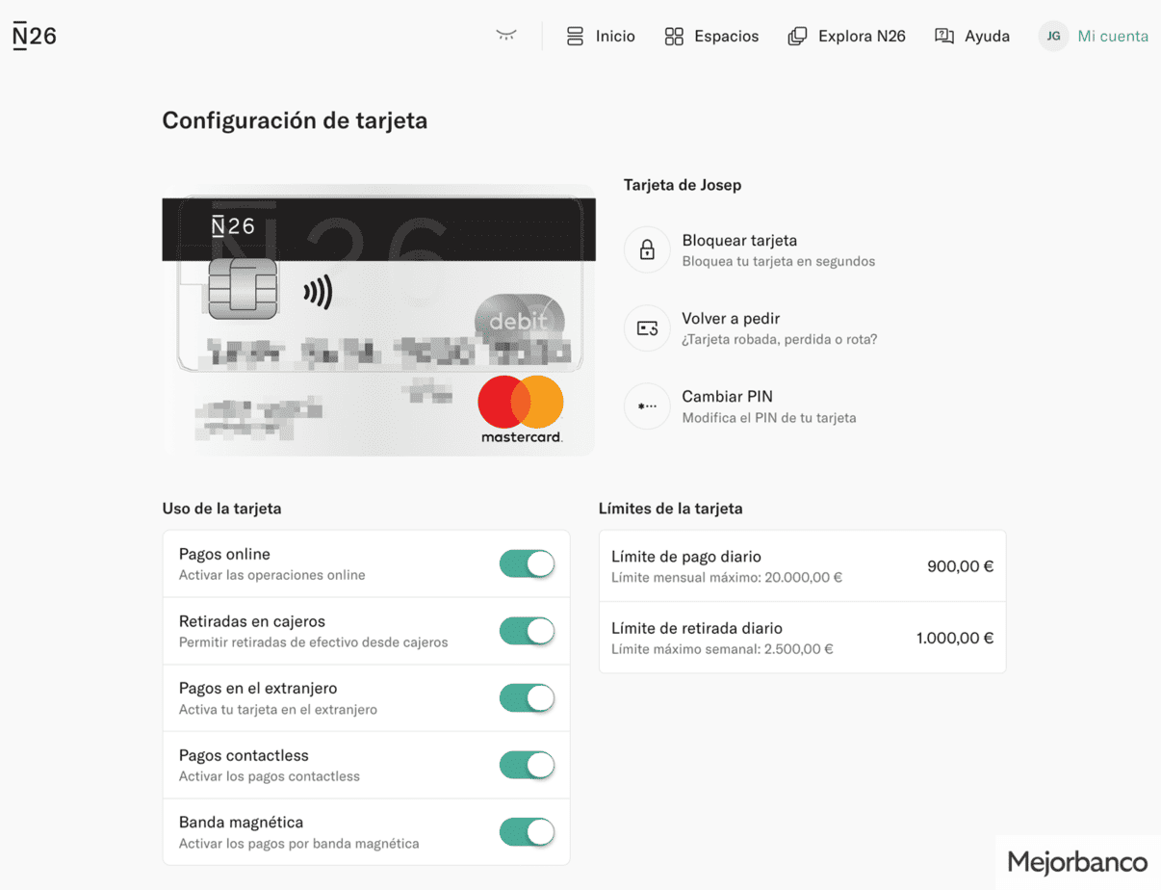
Task: Click the JG avatar circle
Action: pyautogui.click(x=1053, y=36)
